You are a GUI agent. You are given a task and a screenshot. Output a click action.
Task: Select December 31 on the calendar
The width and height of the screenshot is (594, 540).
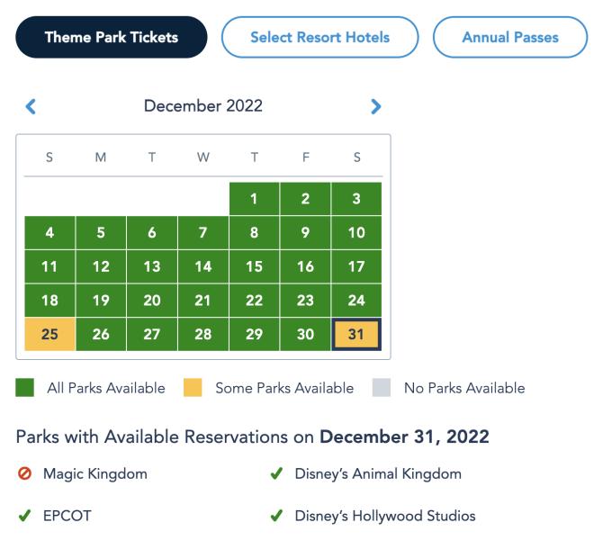point(357,334)
